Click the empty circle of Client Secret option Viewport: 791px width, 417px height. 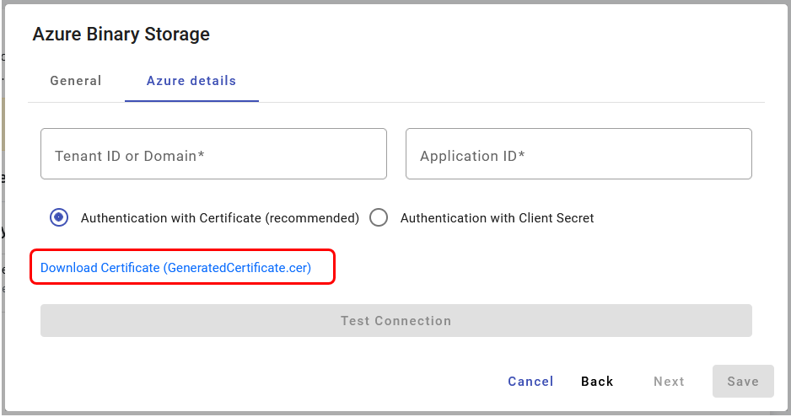pyautogui.click(x=379, y=217)
